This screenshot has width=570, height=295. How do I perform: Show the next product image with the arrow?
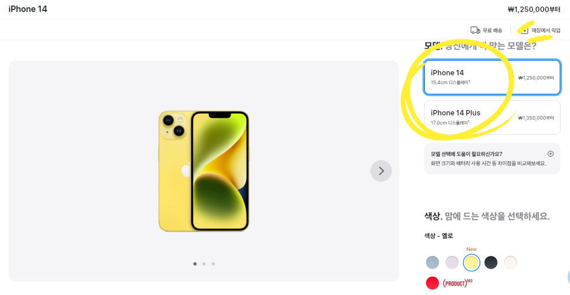click(381, 171)
